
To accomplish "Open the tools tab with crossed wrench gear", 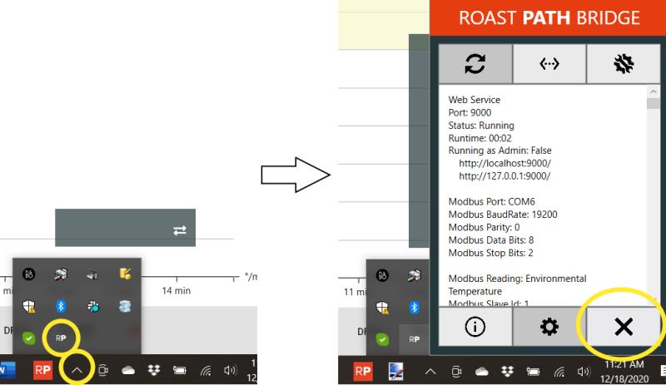I will (624, 64).
